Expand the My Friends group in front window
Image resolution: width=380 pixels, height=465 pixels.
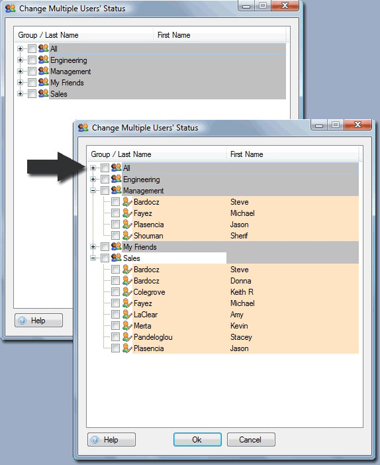pos(93,246)
